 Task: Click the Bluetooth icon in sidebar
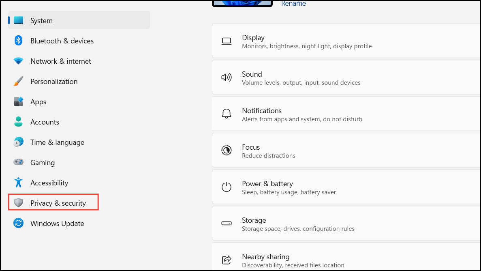point(18,41)
